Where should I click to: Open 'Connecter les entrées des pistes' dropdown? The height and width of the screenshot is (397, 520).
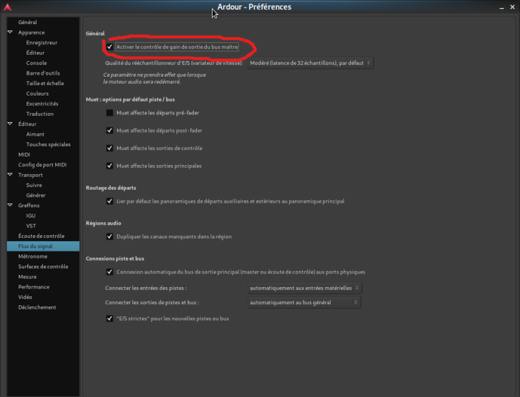point(304,288)
